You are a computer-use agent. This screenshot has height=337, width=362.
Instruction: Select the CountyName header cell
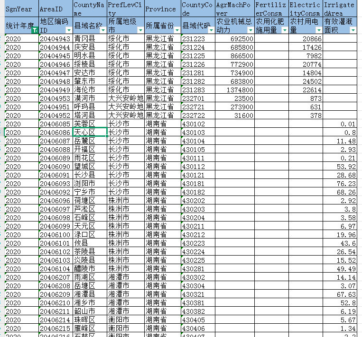(x=89, y=9)
